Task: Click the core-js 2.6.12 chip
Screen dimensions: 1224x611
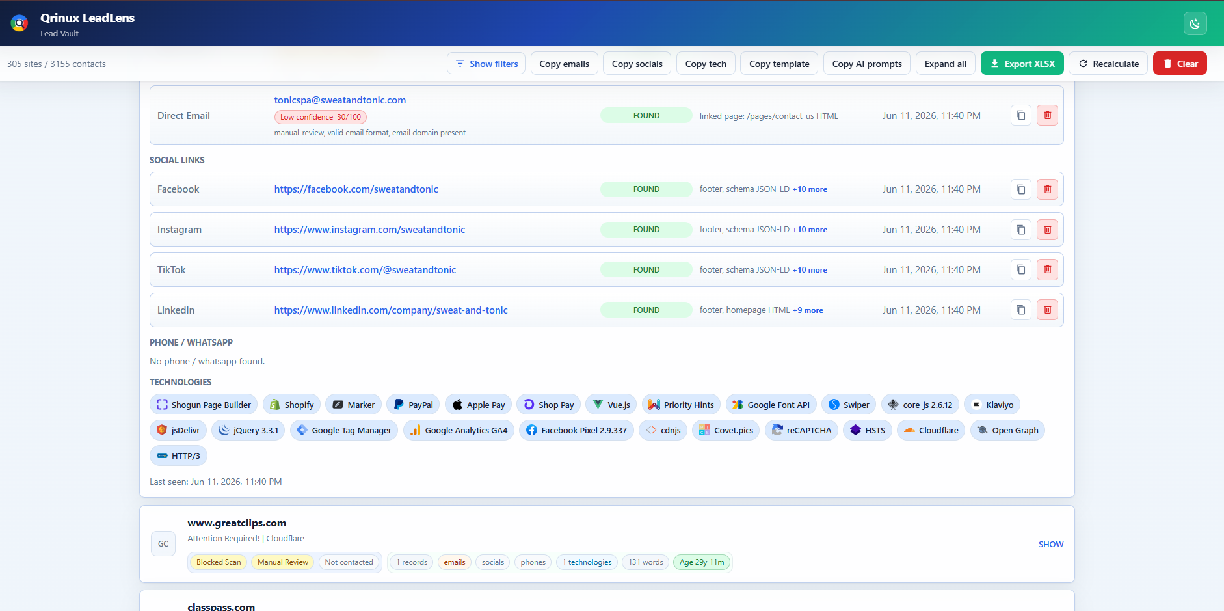Action: click(920, 405)
